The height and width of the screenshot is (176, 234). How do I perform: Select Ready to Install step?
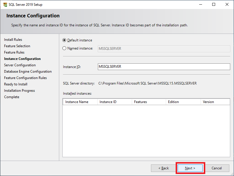(16, 84)
